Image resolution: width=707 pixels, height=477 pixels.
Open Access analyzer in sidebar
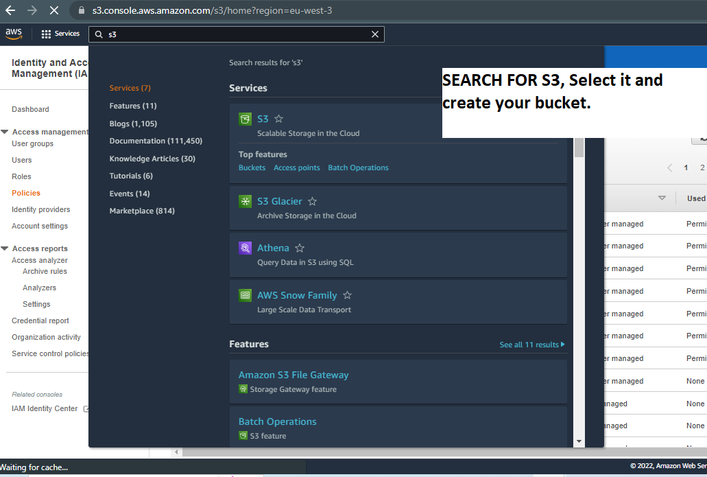point(40,260)
